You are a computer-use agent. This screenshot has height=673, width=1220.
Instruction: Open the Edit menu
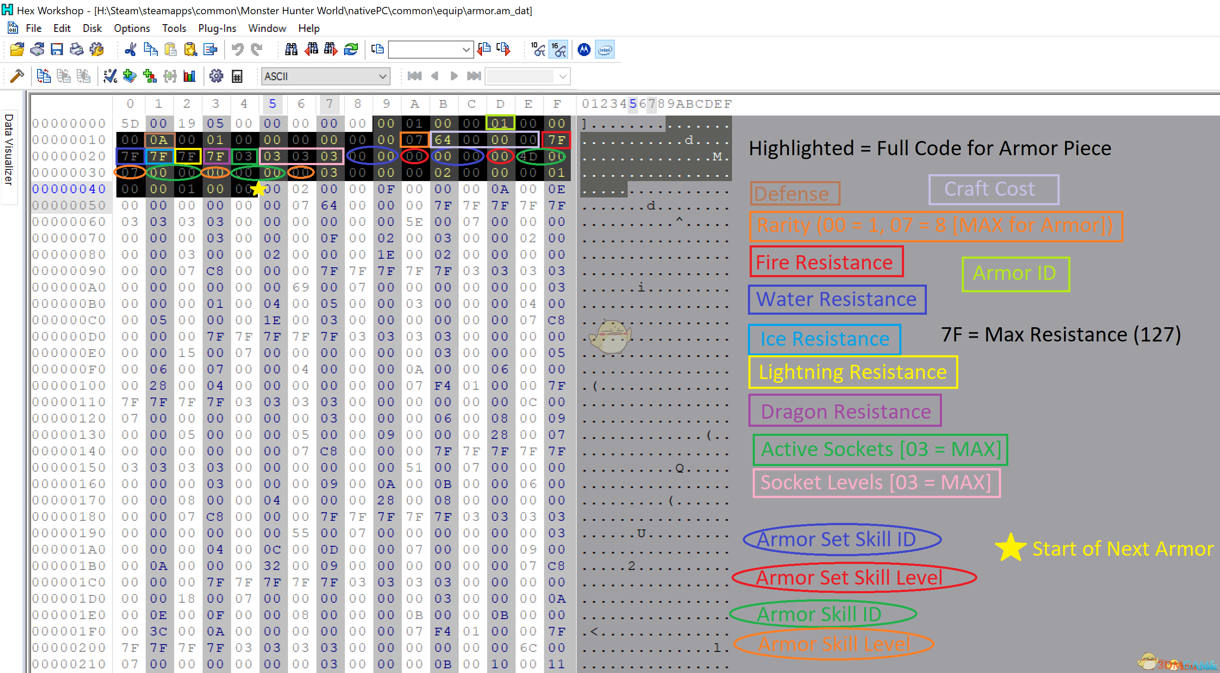(x=62, y=28)
